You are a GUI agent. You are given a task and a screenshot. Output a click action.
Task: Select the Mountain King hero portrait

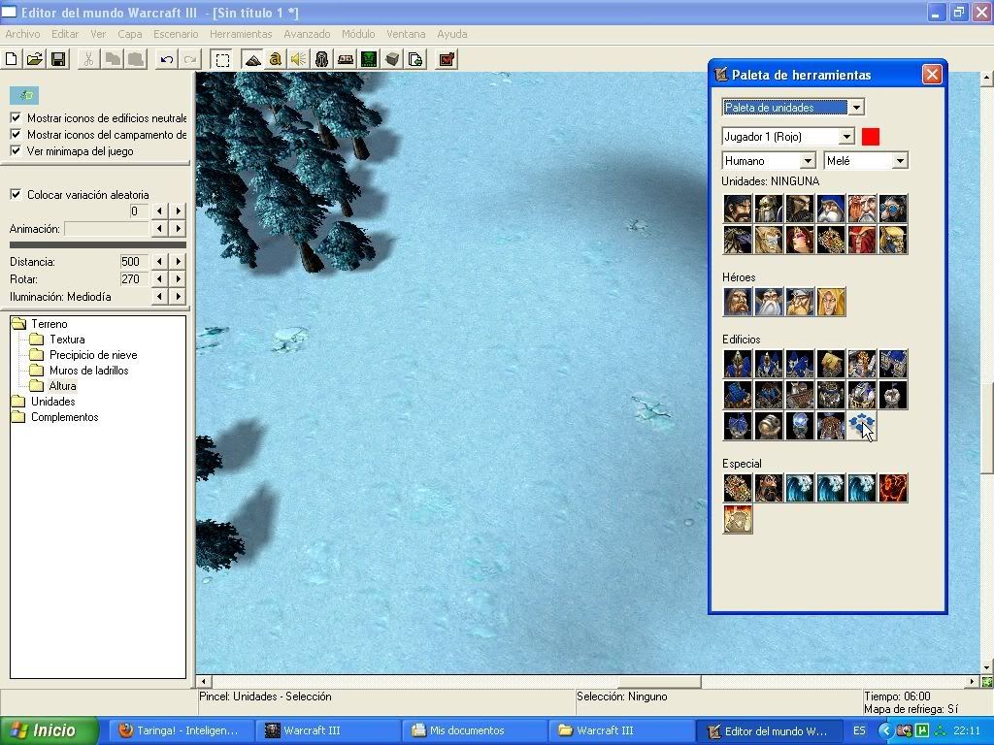click(x=800, y=302)
